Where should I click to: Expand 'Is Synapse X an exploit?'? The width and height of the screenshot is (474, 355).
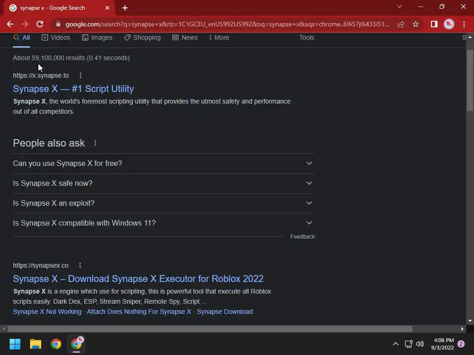coord(163,203)
